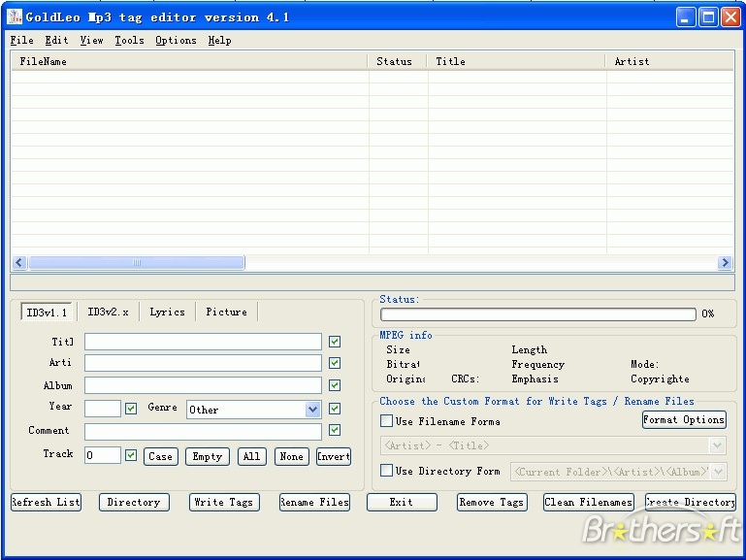This screenshot has width=746, height=560.
Task: Minimize the GoldLeo window
Action: pyautogui.click(x=686, y=17)
